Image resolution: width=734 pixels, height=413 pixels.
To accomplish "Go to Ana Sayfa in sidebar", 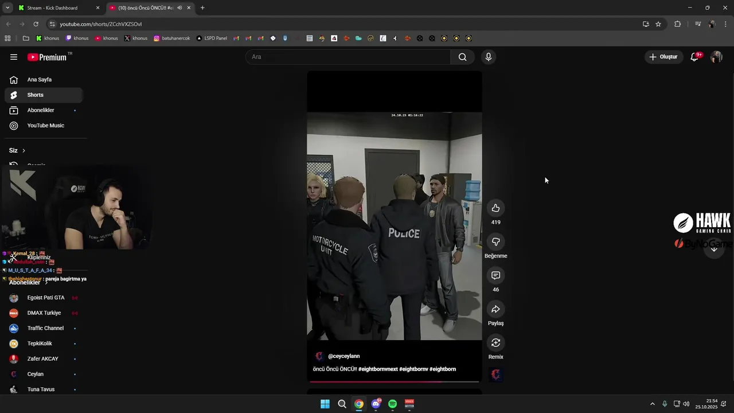I will [44, 80].
